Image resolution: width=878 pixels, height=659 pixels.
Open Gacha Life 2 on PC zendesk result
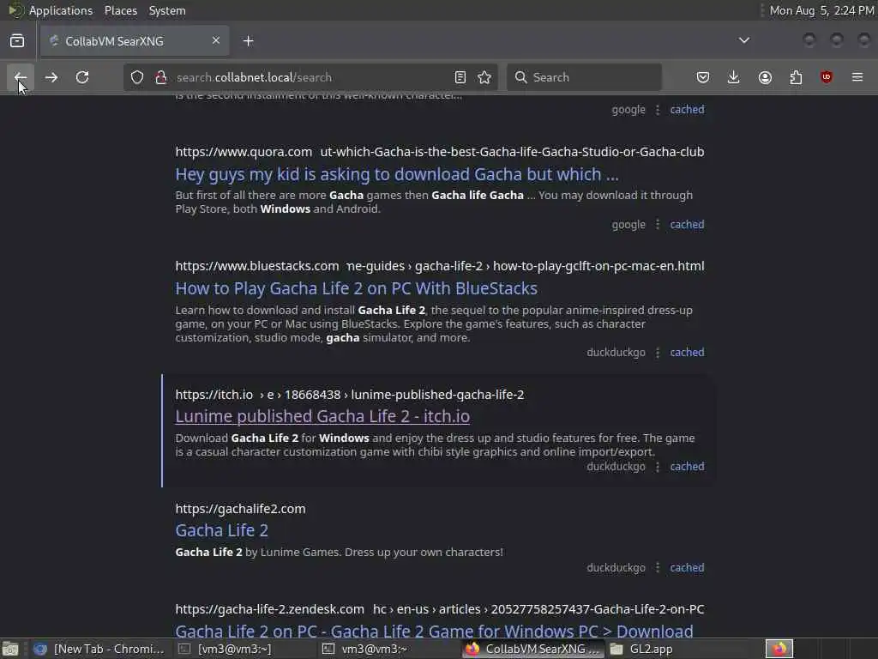click(x=434, y=631)
